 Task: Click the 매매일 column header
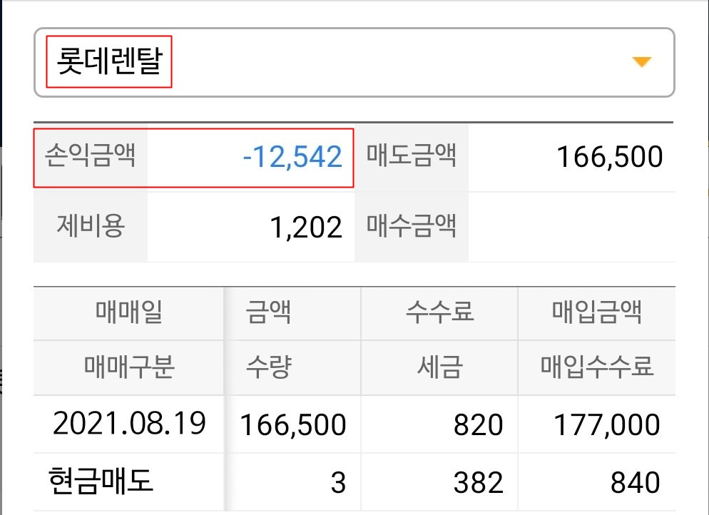[x=129, y=312]
